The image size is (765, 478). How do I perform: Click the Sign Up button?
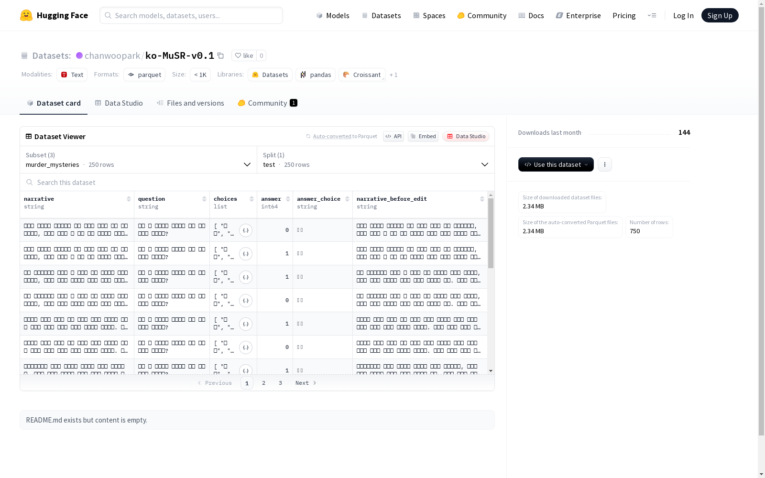click(720, 15)
